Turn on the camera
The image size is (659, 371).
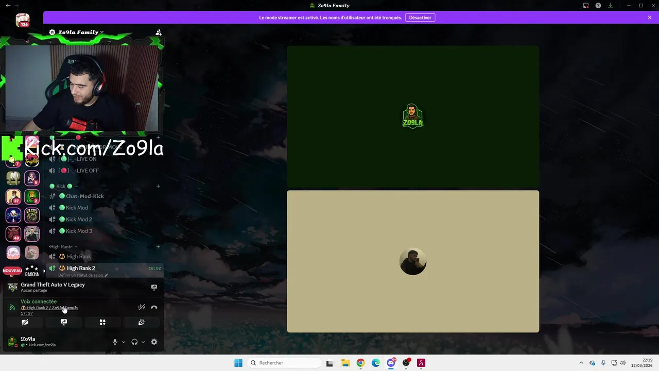(25, 322)
